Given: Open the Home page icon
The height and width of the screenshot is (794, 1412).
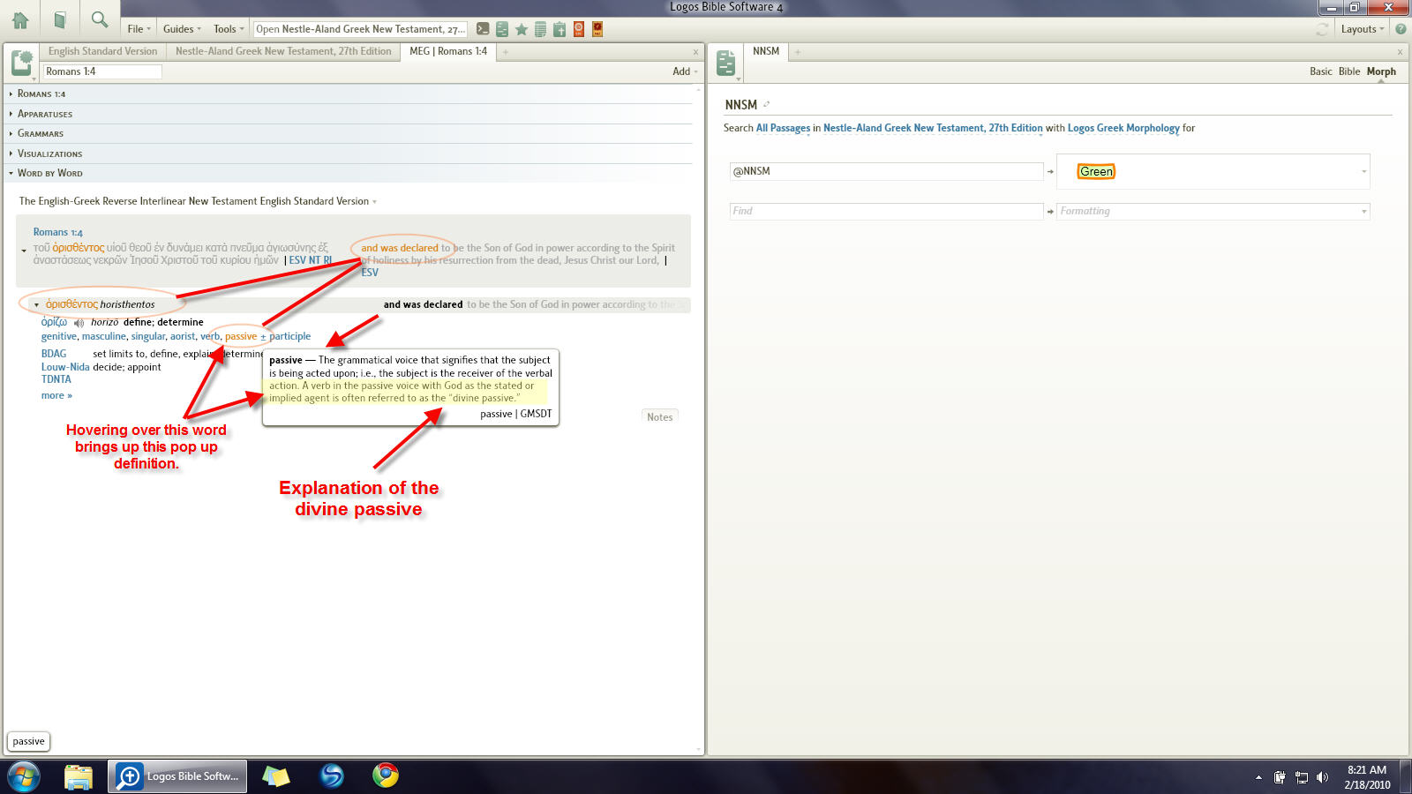Looking at the screenshot, I should pos(19,19).
